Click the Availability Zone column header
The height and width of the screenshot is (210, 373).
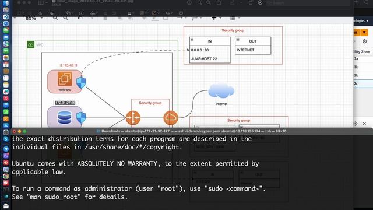362,52
